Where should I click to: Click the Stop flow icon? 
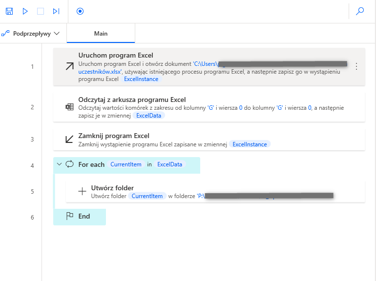(x=41, y=11)
